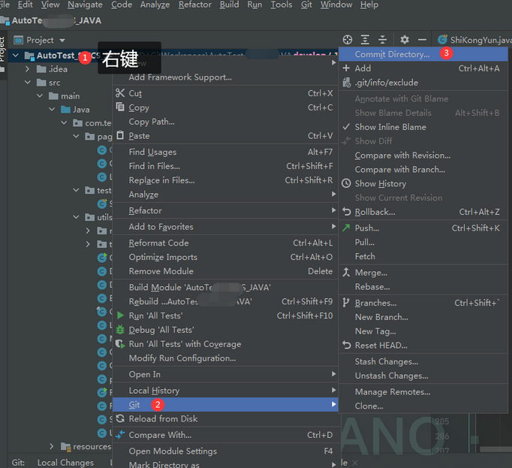Viewport: 512px width, 468px height.
Task: Choose Modify Run Configuration... entry
Action: [225, 358]
